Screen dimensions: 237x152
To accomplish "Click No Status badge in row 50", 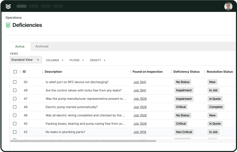I will (x=183, y=82).
